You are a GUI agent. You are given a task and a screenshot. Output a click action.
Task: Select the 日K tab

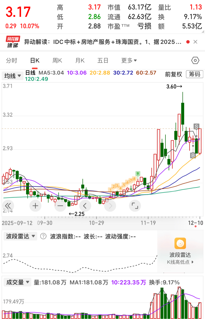(x=35, y=60)
